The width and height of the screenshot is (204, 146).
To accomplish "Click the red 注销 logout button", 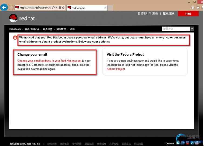I will [x=188, y=14].
